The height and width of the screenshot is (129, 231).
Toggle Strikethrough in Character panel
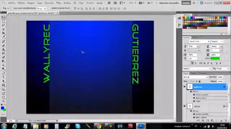coord(221,63)
